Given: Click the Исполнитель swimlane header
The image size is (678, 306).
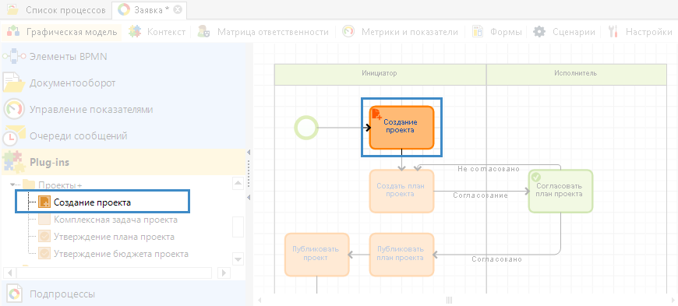Looking at the screenshot, I should coord(577,74).
